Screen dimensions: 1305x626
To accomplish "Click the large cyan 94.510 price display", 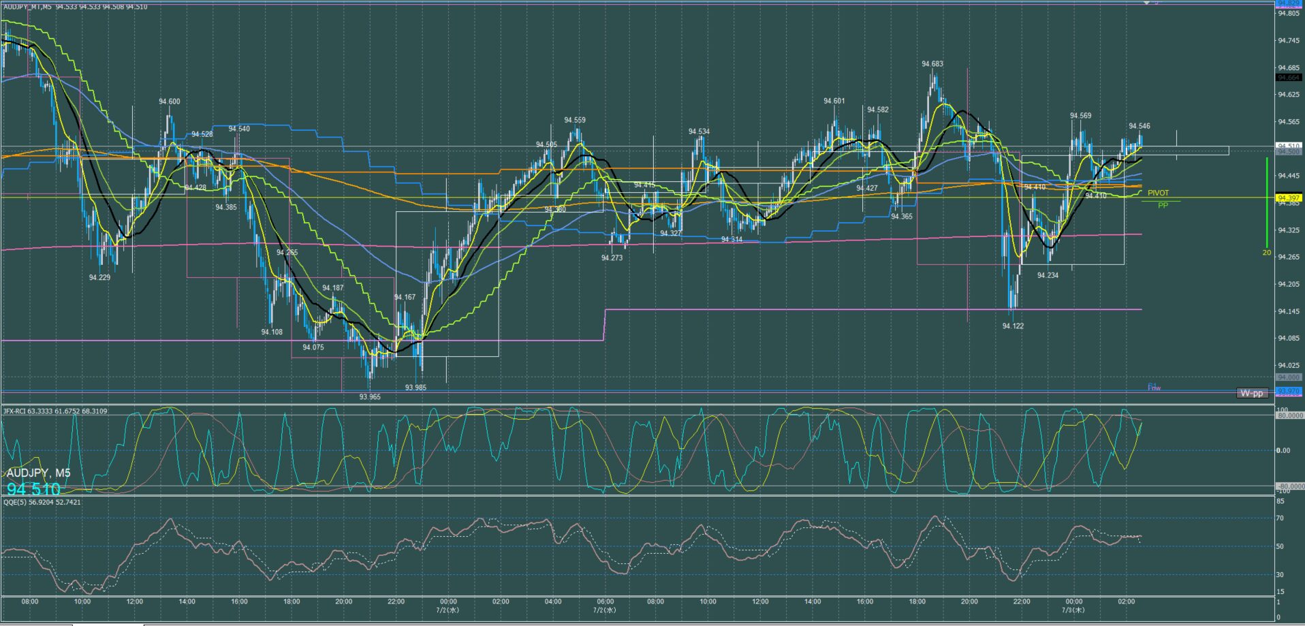I will pos(33,489).
